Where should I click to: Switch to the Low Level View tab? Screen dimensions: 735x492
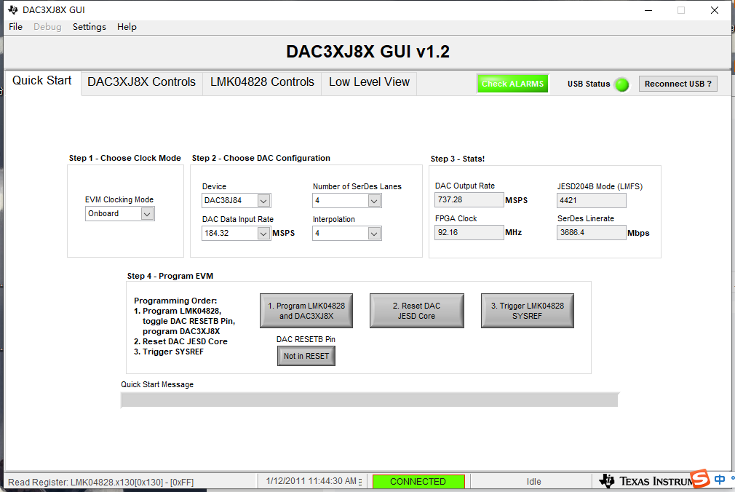(370, 82)
